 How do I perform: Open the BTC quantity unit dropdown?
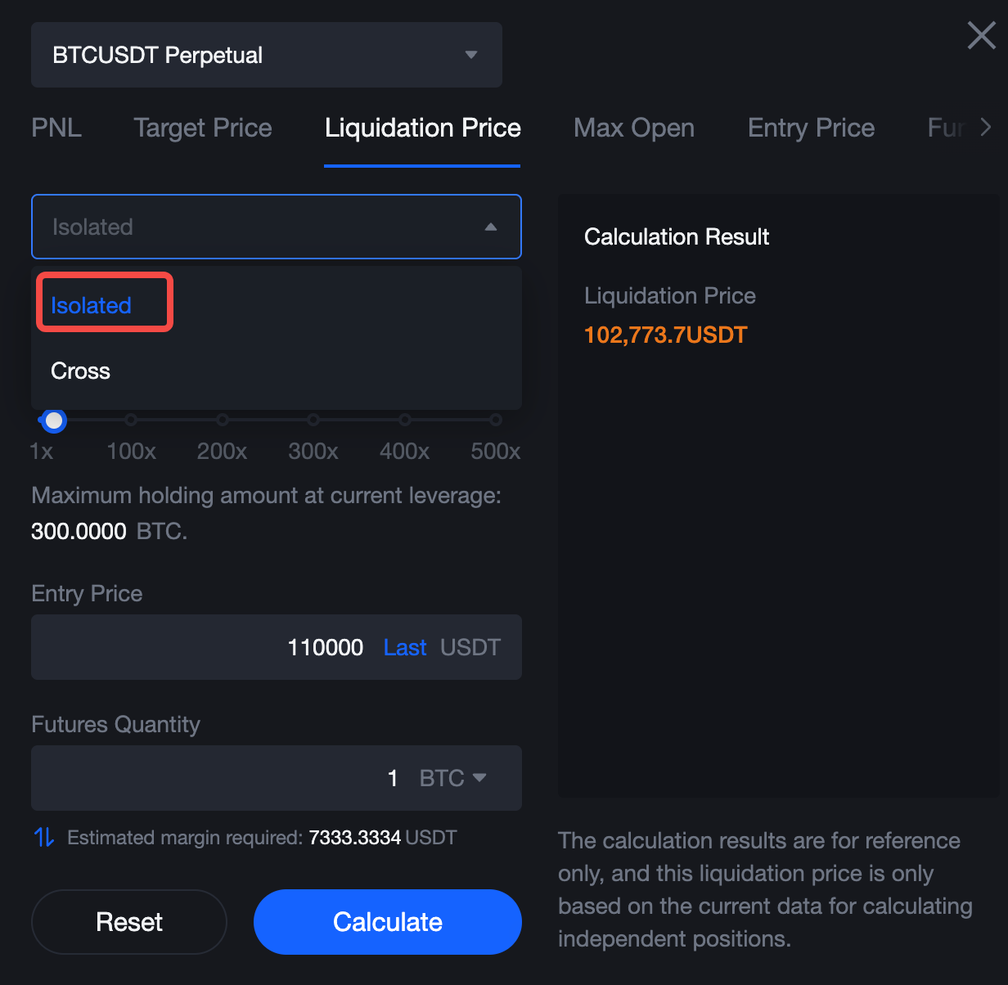tap(453, 778)
